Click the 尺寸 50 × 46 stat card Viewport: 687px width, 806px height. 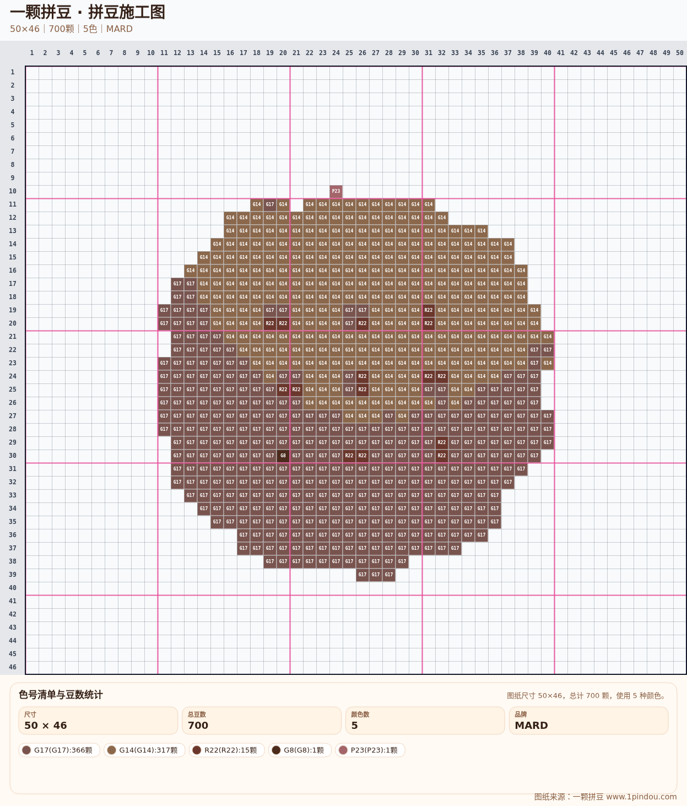coord(98,721)
